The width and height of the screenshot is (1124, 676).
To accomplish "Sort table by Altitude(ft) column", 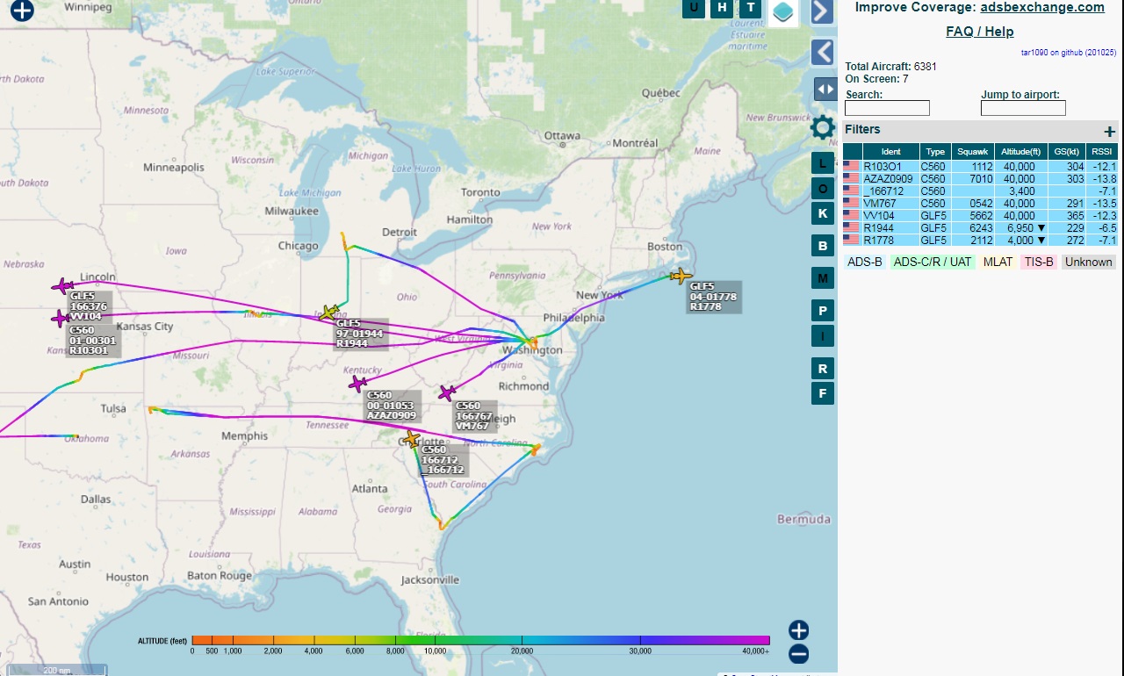I will [x=1021, y=152].
